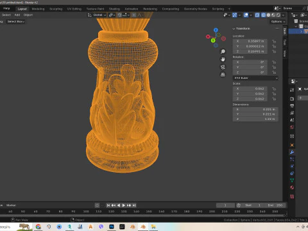Open the viewport Options dropdown
The image size is (308, 231).
click(278, 22)
